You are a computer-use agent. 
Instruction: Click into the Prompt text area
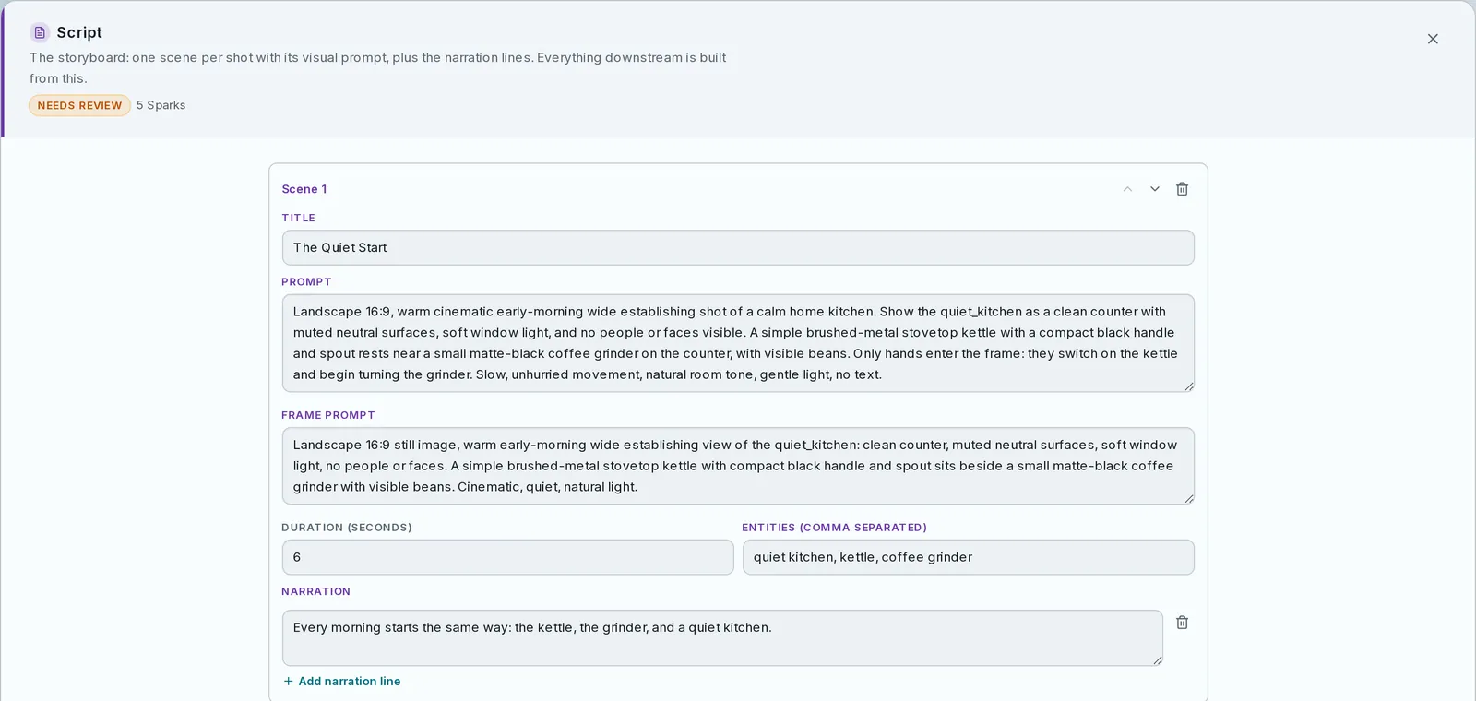[x=738, y=343]
